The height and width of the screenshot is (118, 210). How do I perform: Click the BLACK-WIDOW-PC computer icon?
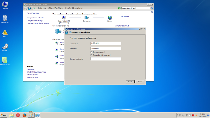coord(64,18)
